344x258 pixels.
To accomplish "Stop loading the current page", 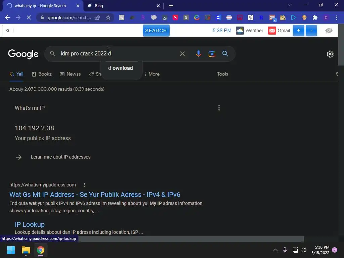I will (x=29, y=17).
